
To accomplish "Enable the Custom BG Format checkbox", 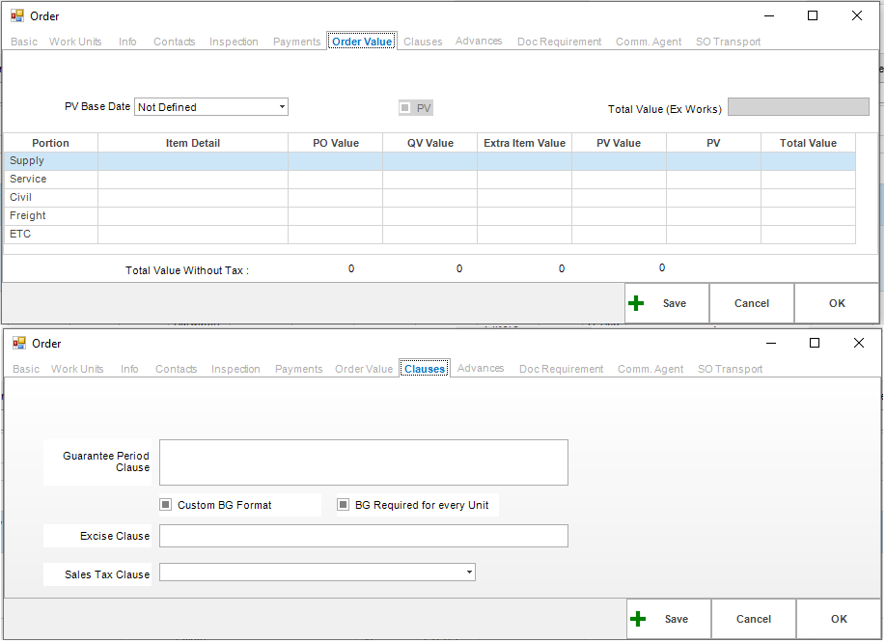I will pyautogui.click(x=166, y=505).
